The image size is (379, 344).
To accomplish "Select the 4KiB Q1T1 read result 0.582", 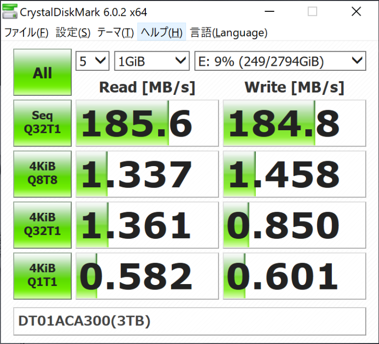I will pos(147,276).
